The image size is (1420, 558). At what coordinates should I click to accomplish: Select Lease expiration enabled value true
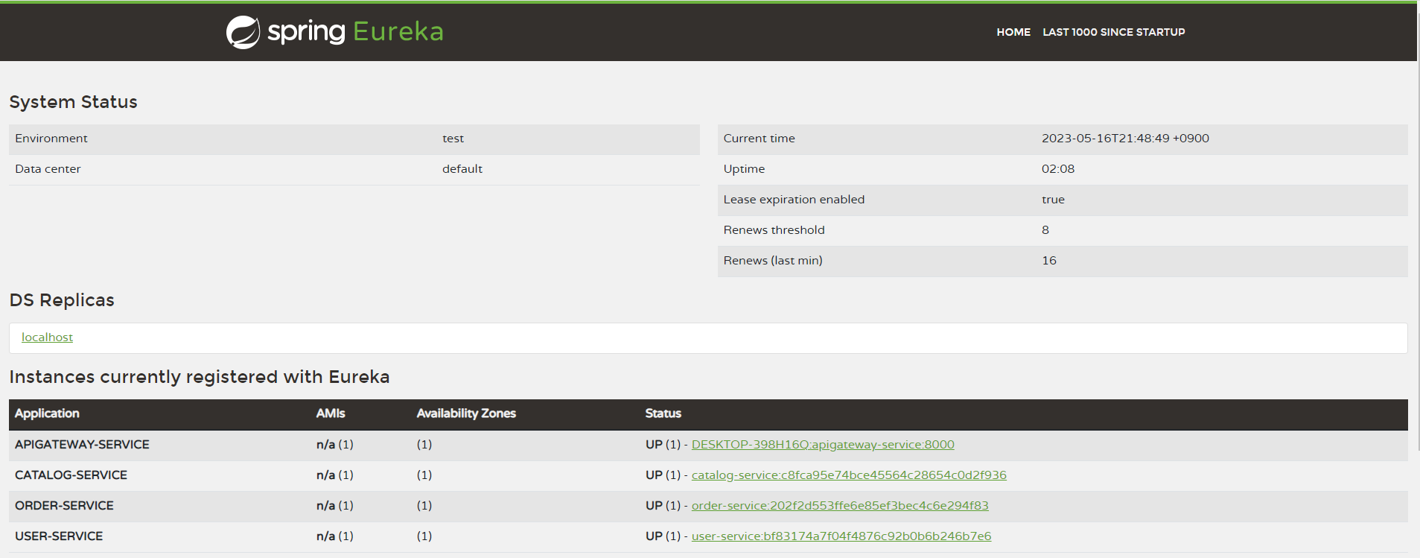(1053, 200)
